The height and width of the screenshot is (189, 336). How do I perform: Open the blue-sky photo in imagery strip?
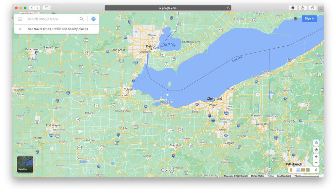pos(298,170)
